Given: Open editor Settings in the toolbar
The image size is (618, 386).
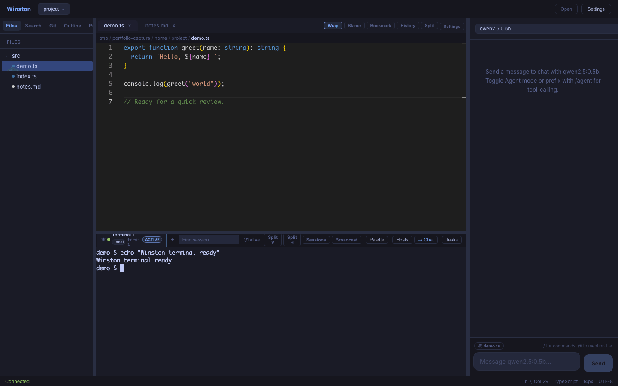Looking at the screenshot, I should tap(452, 26).
